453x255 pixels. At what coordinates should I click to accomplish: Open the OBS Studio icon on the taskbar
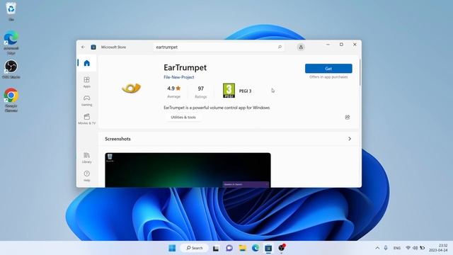pos(282,248)
